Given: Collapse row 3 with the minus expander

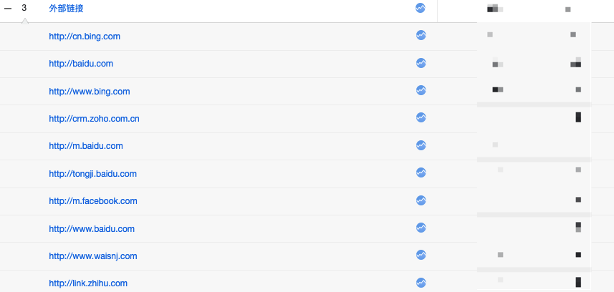Looking at the screenshot, I should (8, 8).
